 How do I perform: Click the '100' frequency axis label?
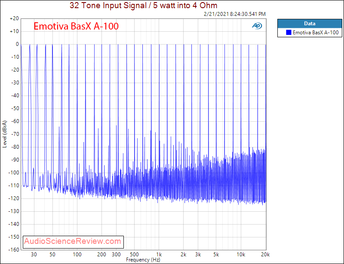tap(77, 255)
